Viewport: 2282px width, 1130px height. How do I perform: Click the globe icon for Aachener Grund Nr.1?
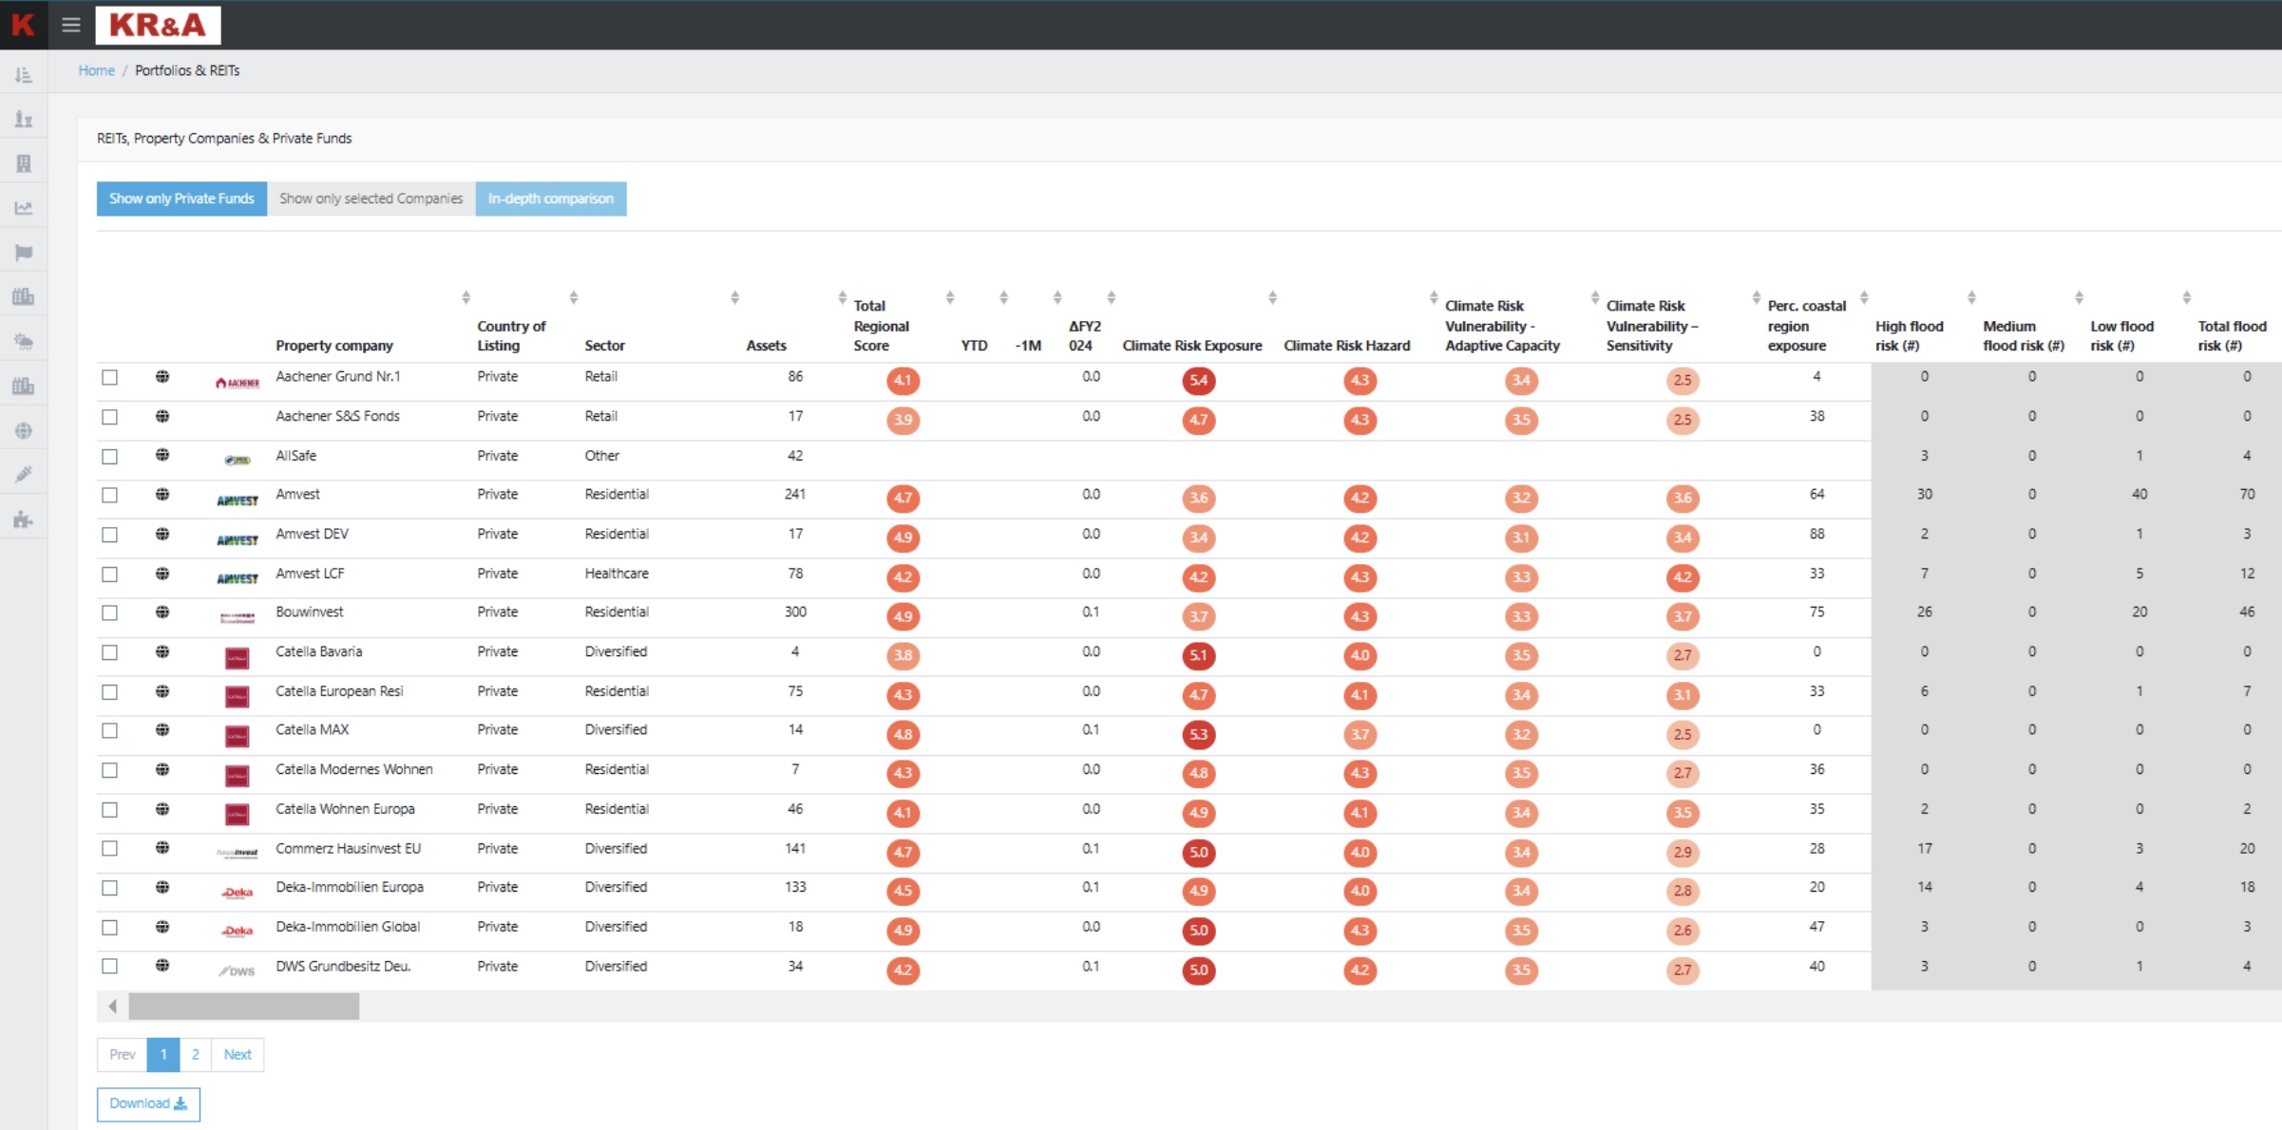[162, 377]
